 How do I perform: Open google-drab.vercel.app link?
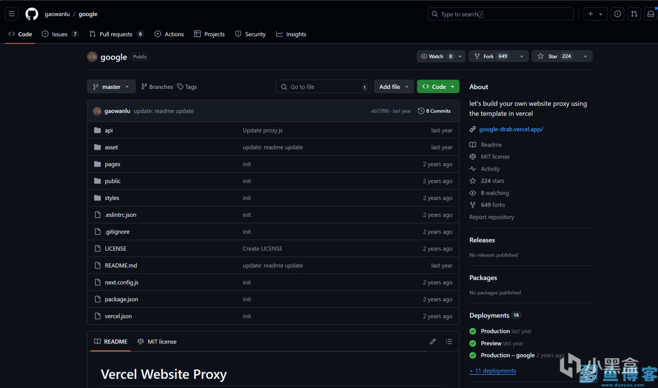click(511, 130)
